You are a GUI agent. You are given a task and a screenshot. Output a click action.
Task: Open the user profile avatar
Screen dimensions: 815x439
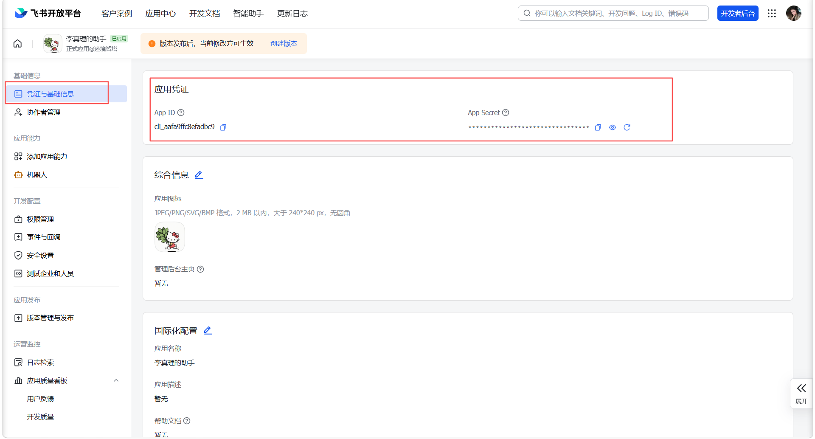(x=793, y=13)
